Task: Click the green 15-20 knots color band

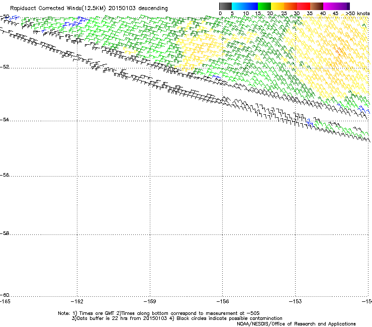Action: [264, 6]
